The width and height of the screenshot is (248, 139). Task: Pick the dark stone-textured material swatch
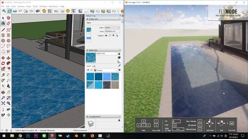click(x=107, y=85)
